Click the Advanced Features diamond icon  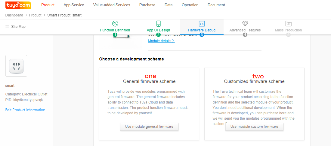[245, 24]
